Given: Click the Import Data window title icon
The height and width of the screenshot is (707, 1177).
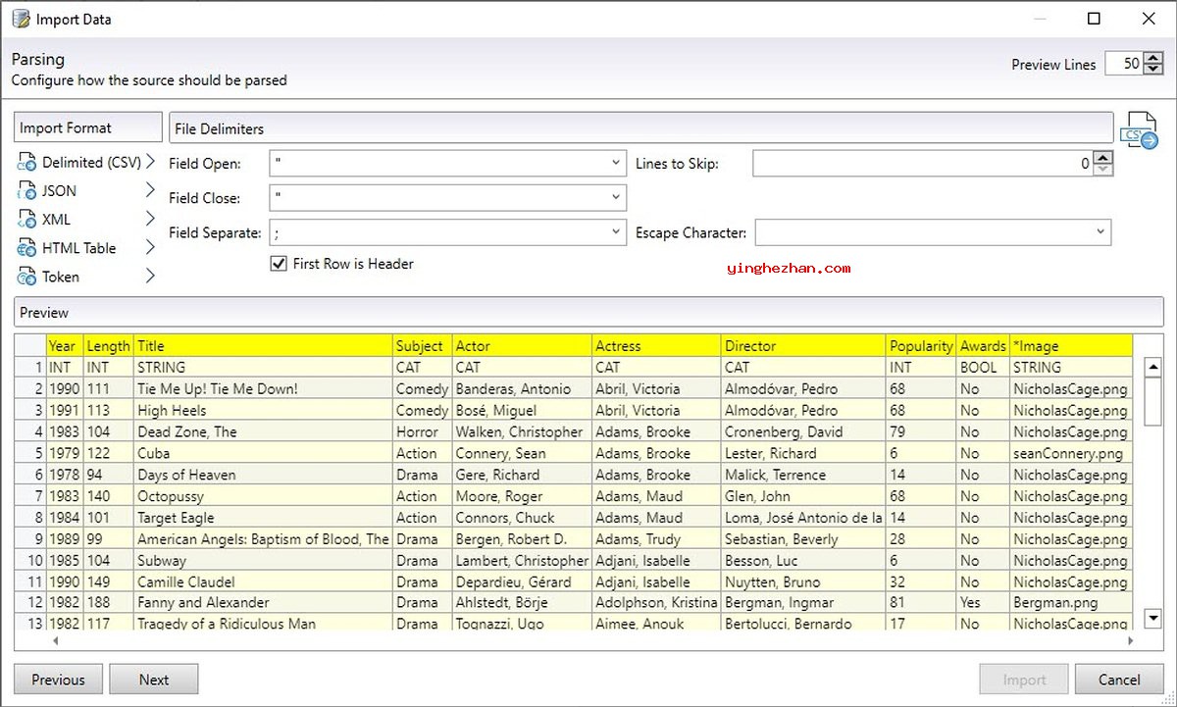Looking at the screenshot, I should [21, 19].
